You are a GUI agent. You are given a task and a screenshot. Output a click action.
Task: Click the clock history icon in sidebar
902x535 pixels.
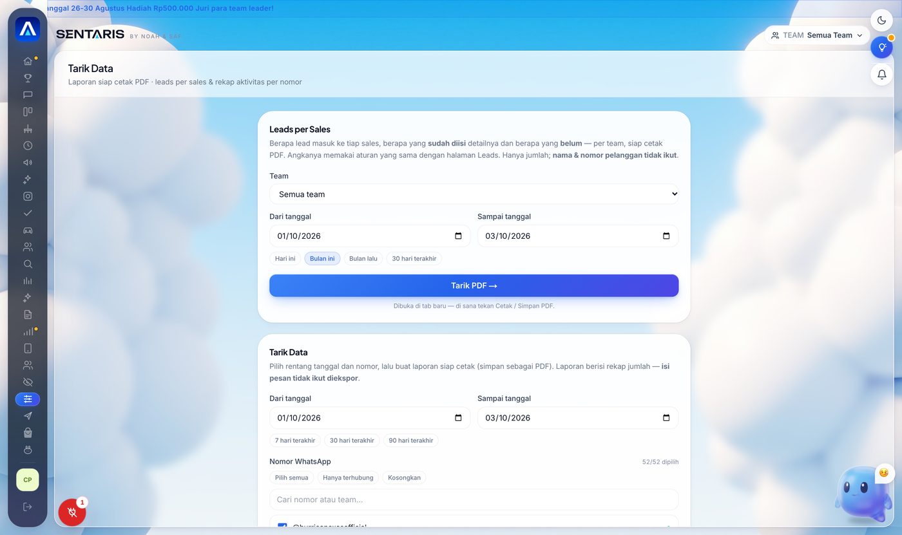28,145
